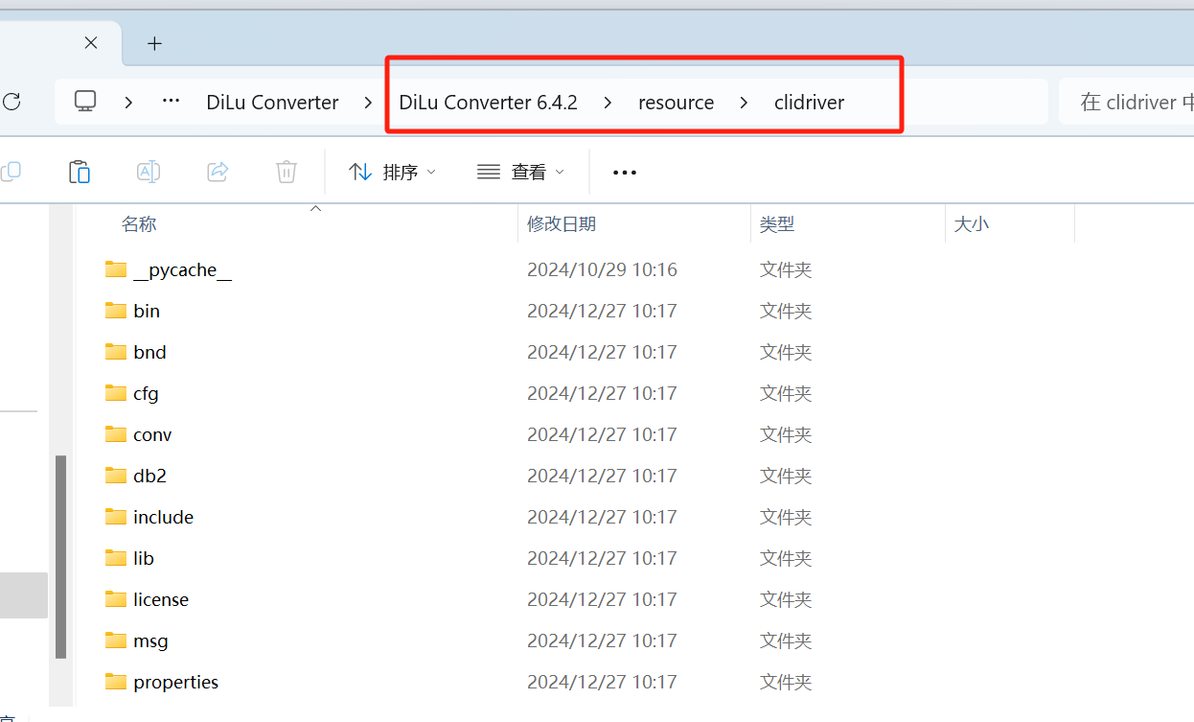Image resolution: width=1194 pixels, height=722 pixels.
Task: Click the navigation pane scrollbar thumb
Action: (60, 557)
